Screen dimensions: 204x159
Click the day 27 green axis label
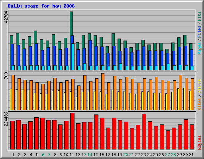click(167, 155)
